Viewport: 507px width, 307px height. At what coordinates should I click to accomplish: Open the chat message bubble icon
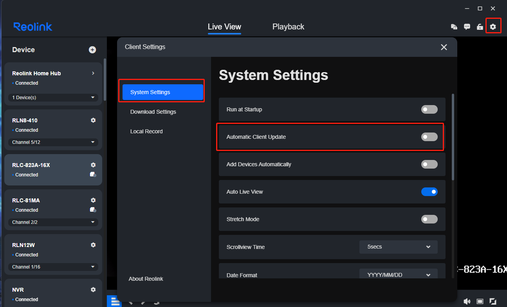click(467, 27)
